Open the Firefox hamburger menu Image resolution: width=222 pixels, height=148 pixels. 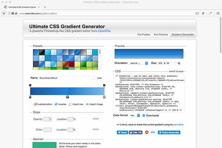click(218, 13)
